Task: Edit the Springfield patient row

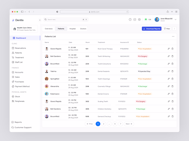Action: click(169, 79)
